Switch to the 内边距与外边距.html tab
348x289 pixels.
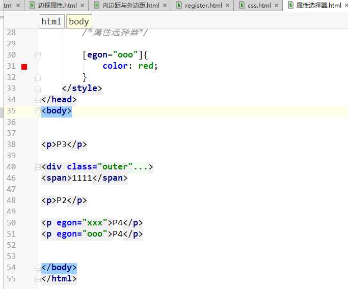point(131,5)
